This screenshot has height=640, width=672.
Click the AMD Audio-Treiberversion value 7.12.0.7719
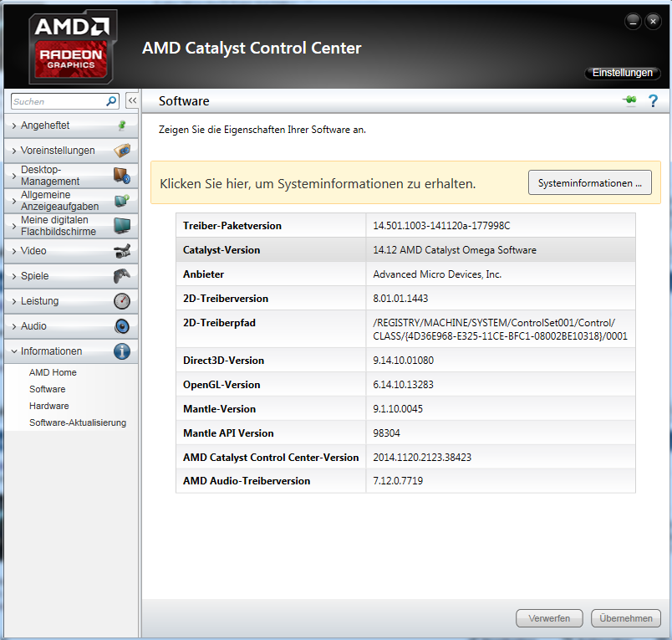coord(398,481)
